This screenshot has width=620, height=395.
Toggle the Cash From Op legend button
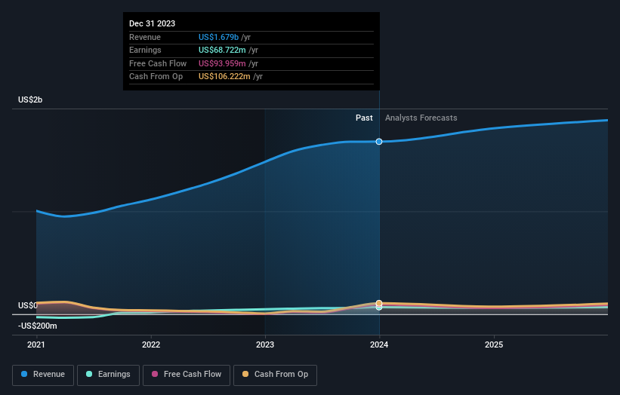point(275,375)
